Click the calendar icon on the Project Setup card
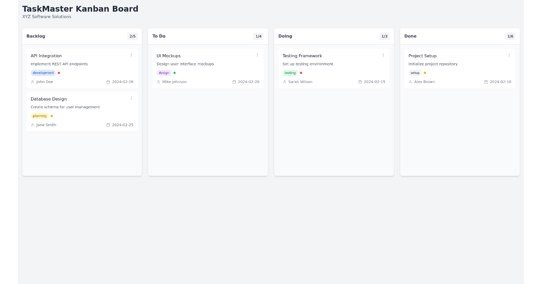Screen dimensions: 542x284 point(486,82)
